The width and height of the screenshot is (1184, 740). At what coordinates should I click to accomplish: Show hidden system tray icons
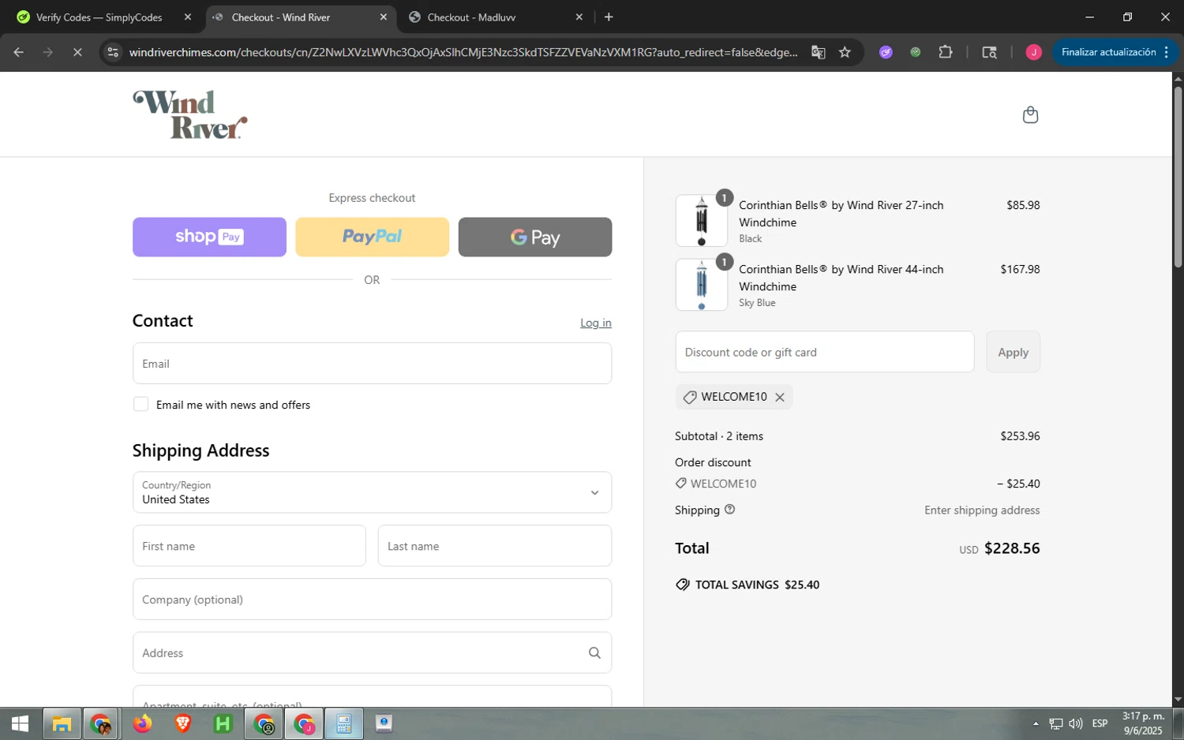click(1036, 723)
